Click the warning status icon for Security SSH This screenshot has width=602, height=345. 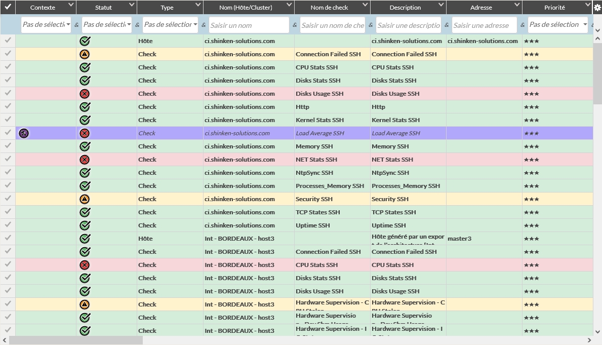[85, 199]
